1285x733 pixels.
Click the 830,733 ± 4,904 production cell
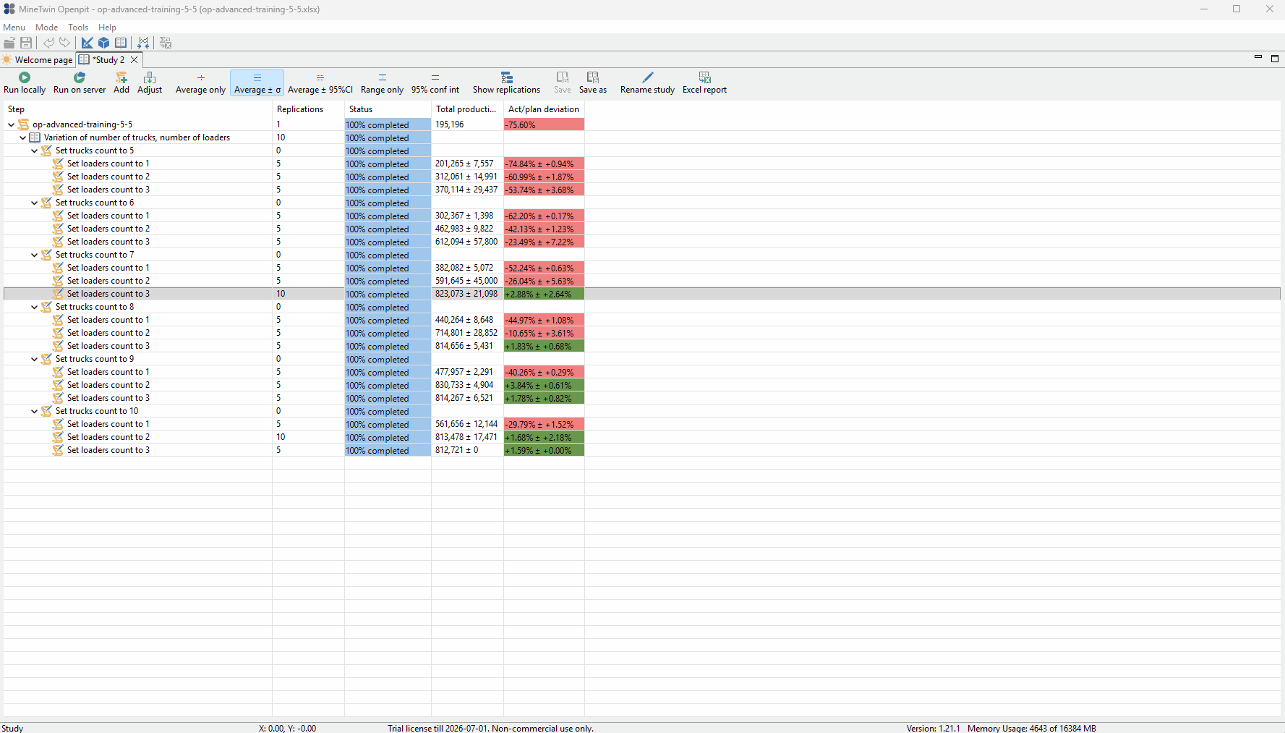[467, 385]
